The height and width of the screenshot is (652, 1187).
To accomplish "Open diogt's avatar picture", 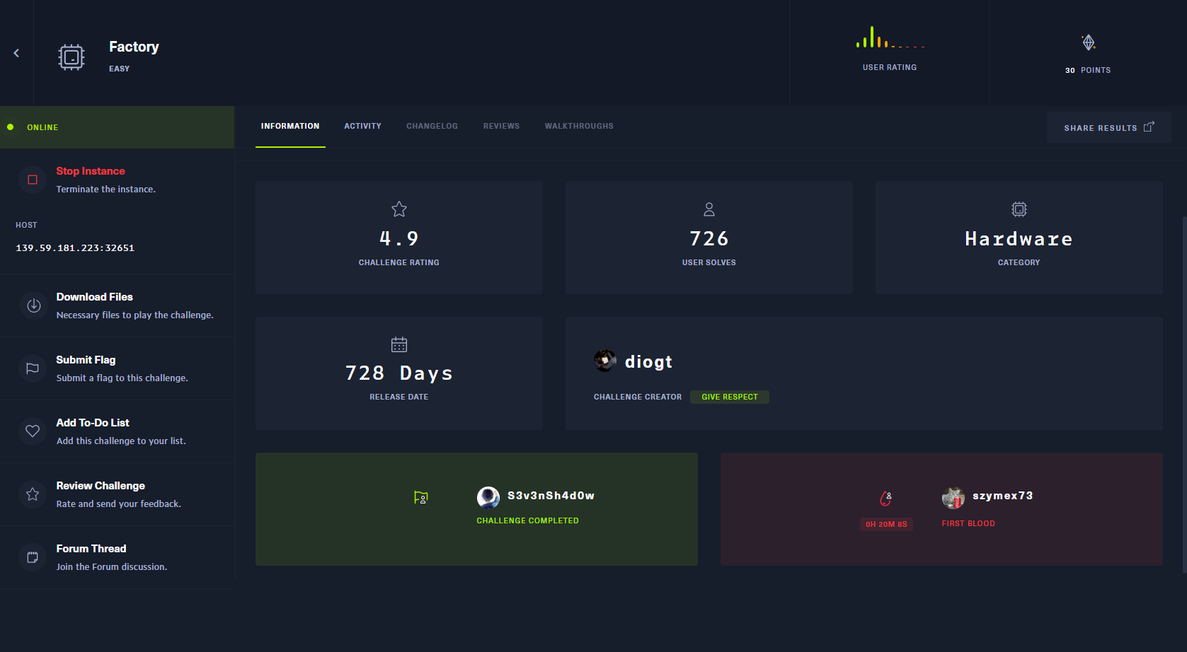I will click(x=605, y=361).
